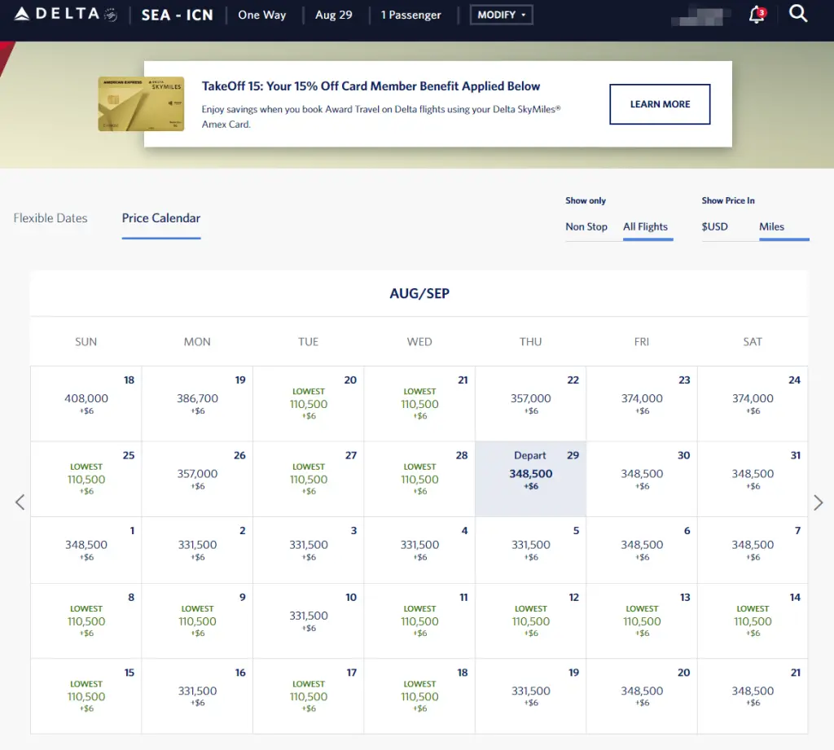
Task: Expand the MODIFY search dropdown
Action: click(501, 15)
